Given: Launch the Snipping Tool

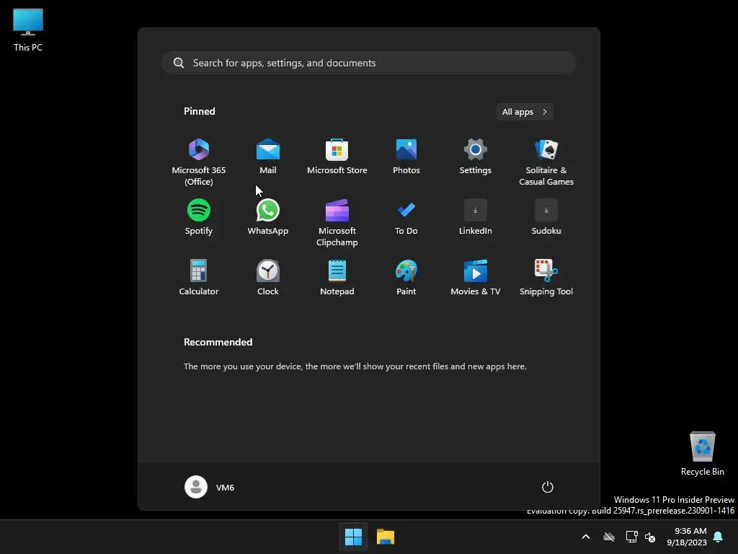Looking at the screenshot, I should (x=546, y=278).
